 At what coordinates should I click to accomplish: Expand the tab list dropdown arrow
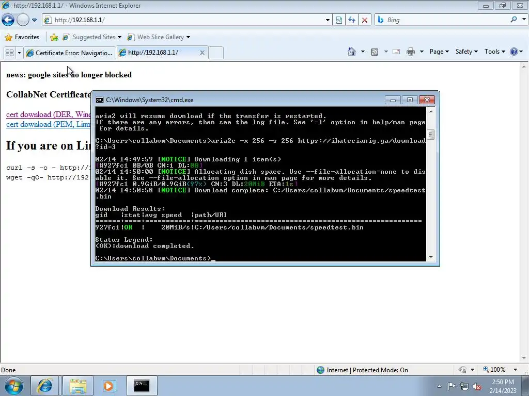coord(19,53)
